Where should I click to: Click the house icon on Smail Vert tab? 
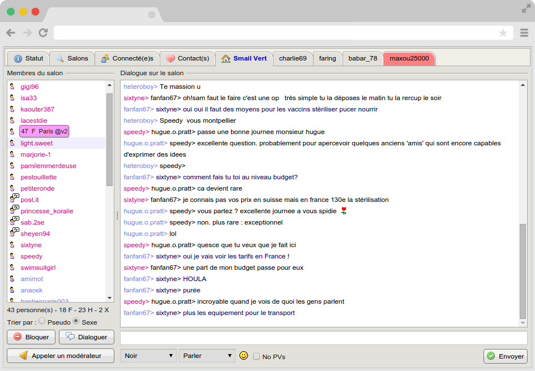click(x=226, y=58)
